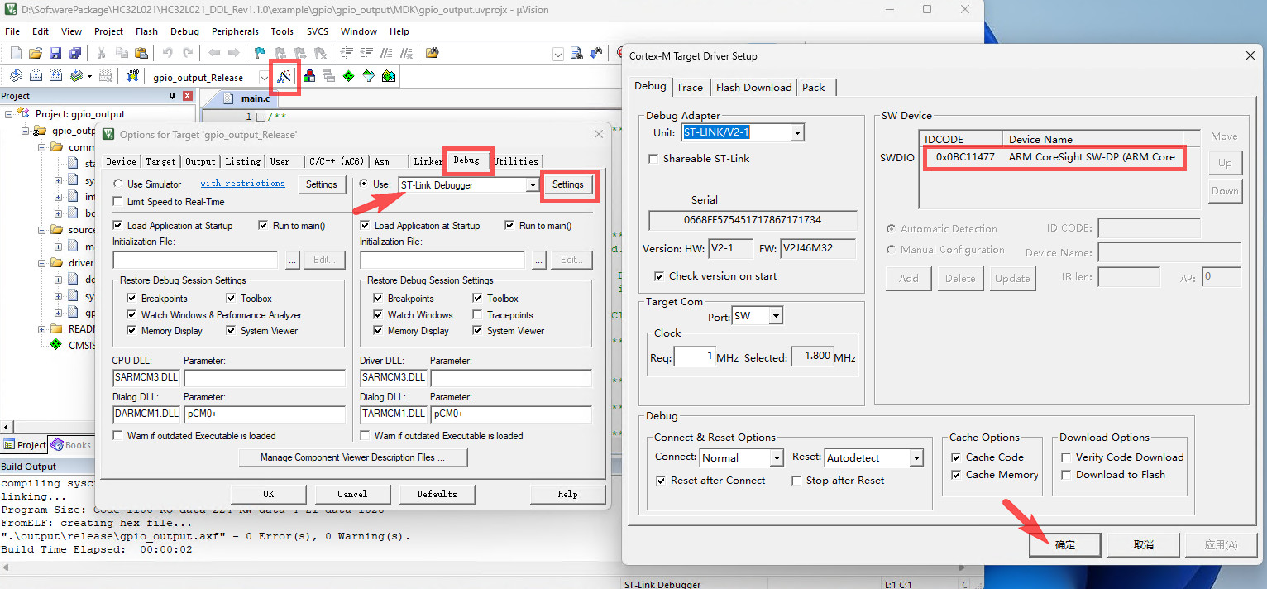
Task: Switch to the C/C++ (AC6) tab
Action: [x=336, y=161]
